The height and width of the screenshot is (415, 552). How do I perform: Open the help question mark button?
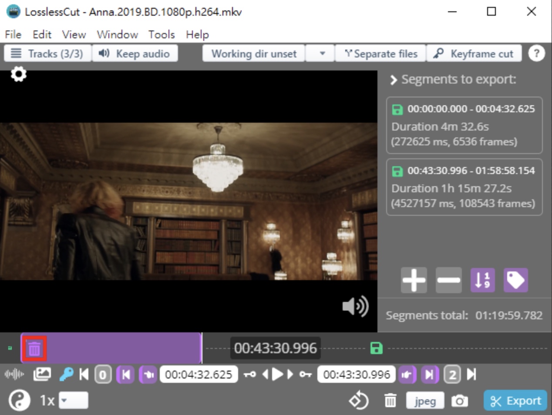click(x=536, y=54)
